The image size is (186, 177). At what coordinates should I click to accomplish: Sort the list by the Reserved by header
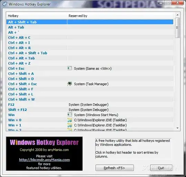(x=120, y=16)
